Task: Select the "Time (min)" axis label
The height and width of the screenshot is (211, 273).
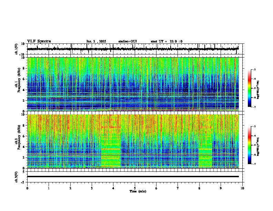Action: tap(138, 191)
